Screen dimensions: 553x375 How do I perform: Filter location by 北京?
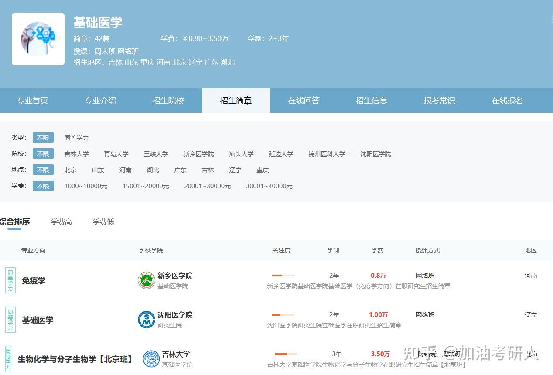pos(70,170)
